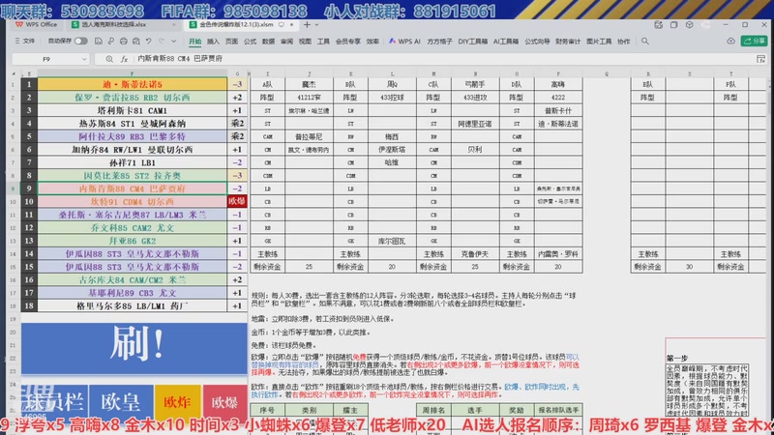Click the Name Box showing F9
This screenshot has height=435, width=774.
[46, 59]
